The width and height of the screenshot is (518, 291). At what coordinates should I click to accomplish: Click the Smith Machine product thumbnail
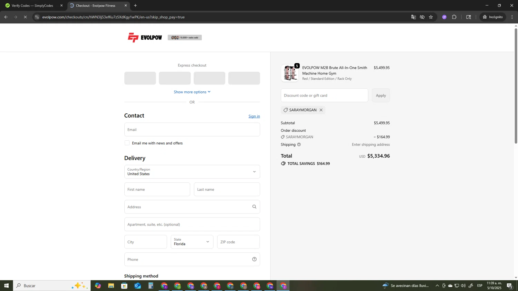click(290, 73)
